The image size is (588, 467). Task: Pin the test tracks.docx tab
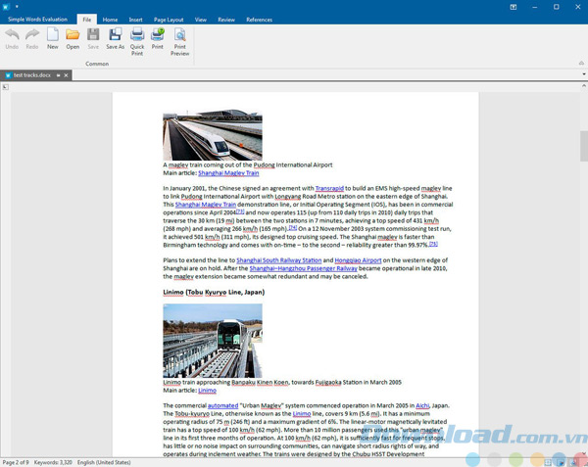[58, 74]
